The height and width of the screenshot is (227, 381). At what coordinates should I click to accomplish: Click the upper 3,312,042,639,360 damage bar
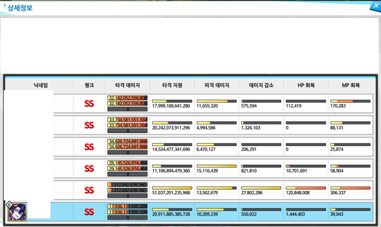tap(127, 185)
